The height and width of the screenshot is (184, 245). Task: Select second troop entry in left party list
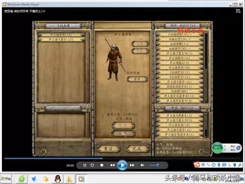pos(61,39)
